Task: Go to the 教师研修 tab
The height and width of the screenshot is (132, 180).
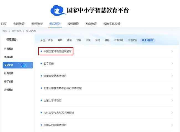Action: click(73, 24)
